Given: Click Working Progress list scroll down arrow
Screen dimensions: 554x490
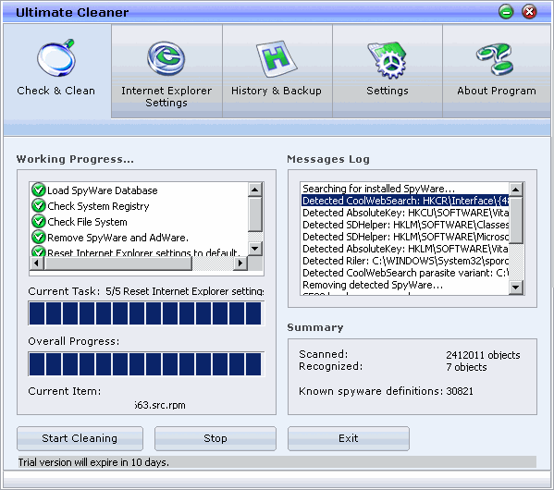Looking at the screenshot, I should coord(255,249).
